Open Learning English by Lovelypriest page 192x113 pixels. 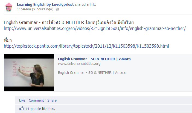coord(45,5)
